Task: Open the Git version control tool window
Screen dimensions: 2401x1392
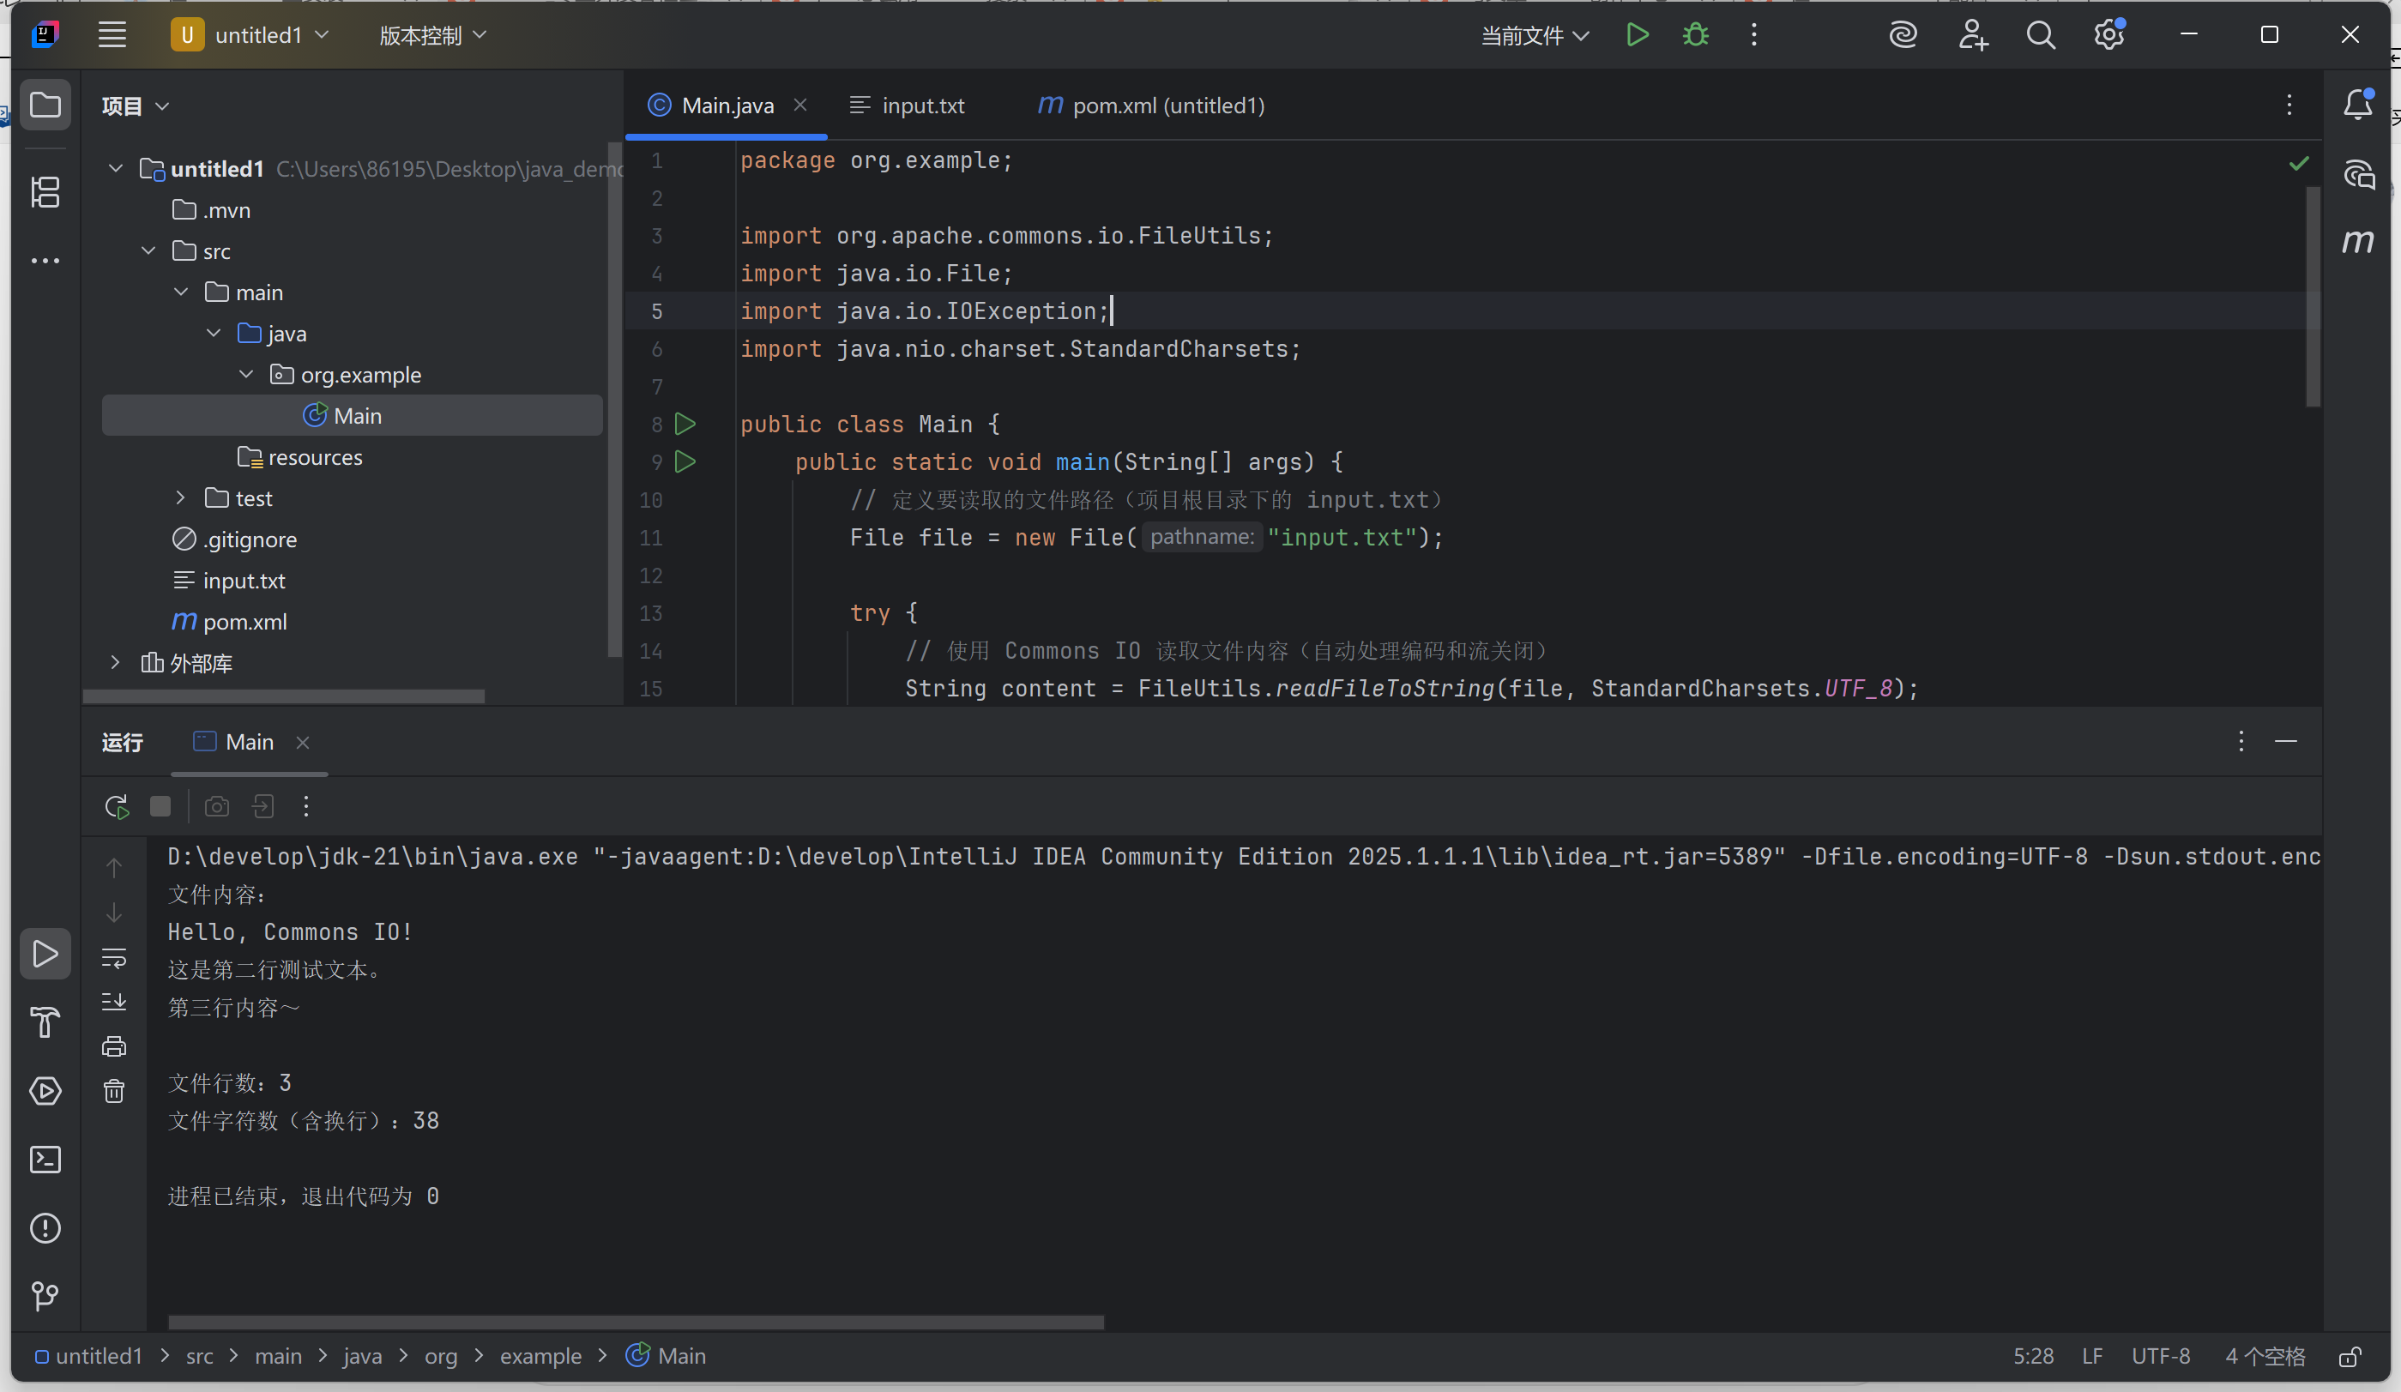Action: coord(45,1296)
